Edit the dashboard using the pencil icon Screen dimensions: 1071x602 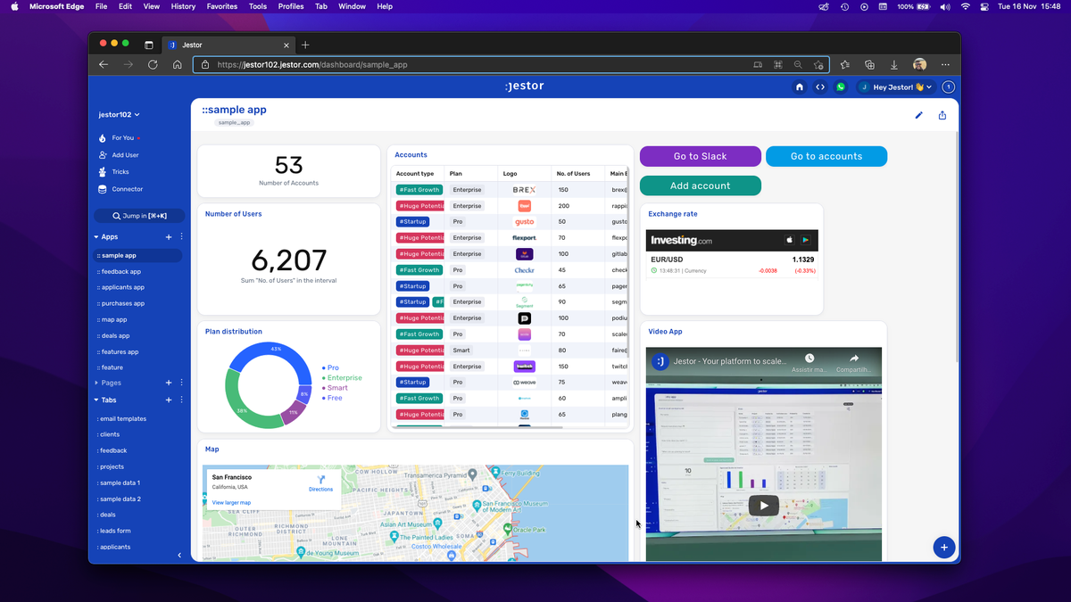918,115
